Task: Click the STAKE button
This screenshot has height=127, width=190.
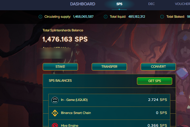Action: (x=60, y=67)
